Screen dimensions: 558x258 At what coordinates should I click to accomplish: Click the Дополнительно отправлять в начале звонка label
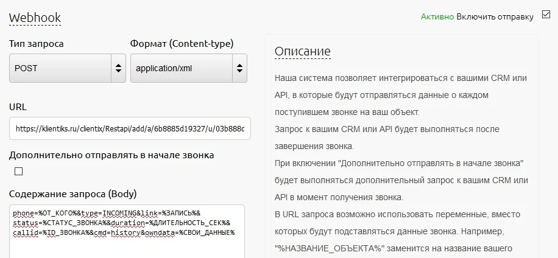(x=111, y=155)
